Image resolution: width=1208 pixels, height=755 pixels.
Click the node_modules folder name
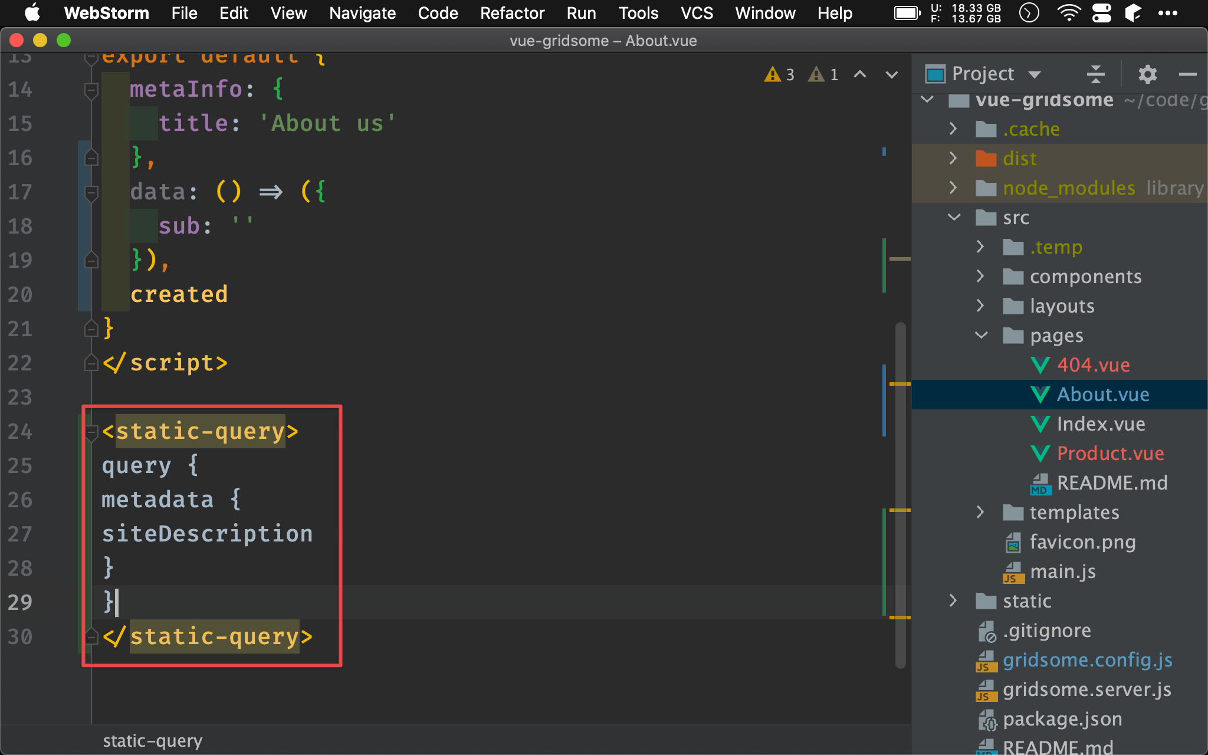(1069, 188)
